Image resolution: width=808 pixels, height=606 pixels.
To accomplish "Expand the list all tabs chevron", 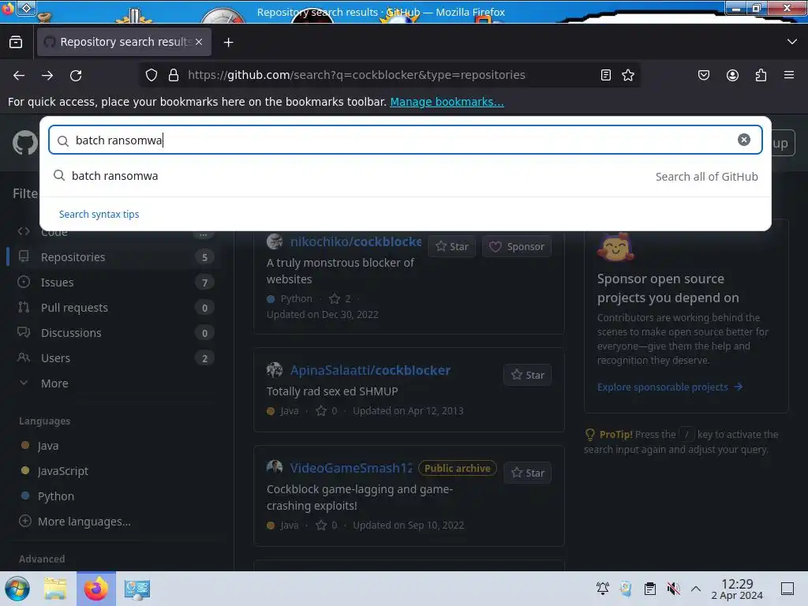I will (792, 42).
